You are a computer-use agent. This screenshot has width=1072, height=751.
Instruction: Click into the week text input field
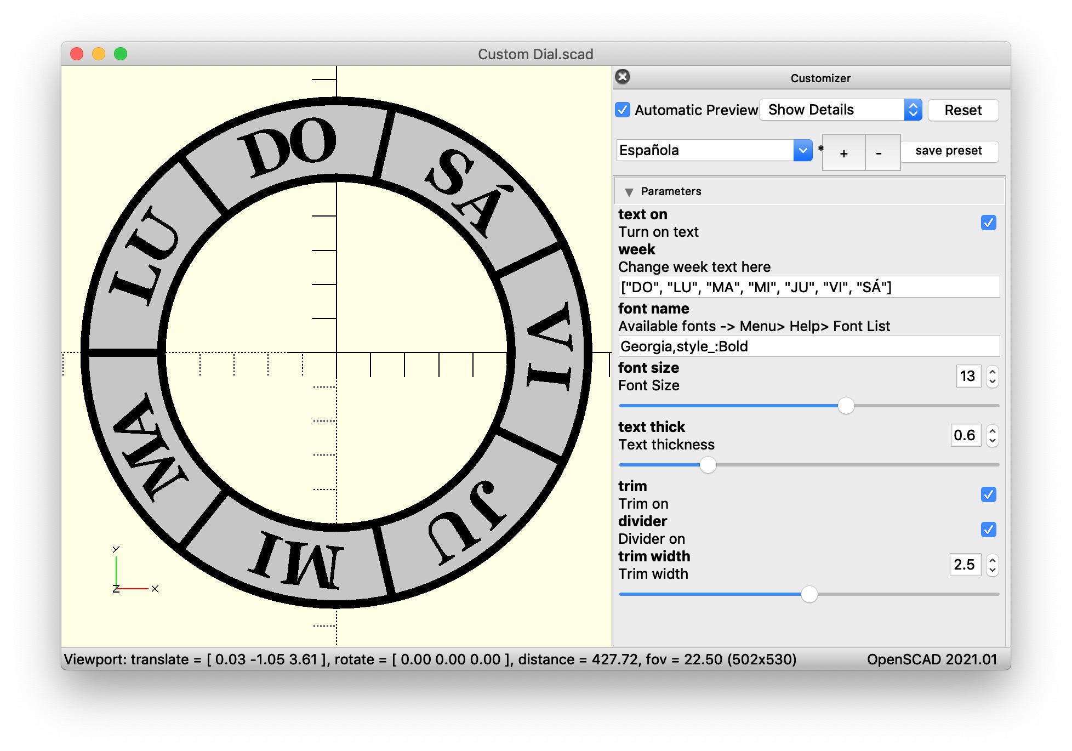808,287
